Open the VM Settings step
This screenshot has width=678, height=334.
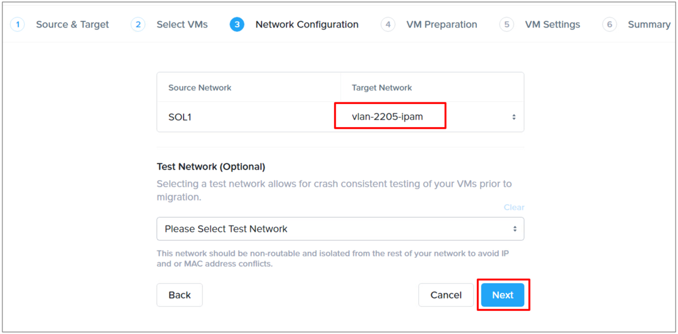[x=553, y=24]
